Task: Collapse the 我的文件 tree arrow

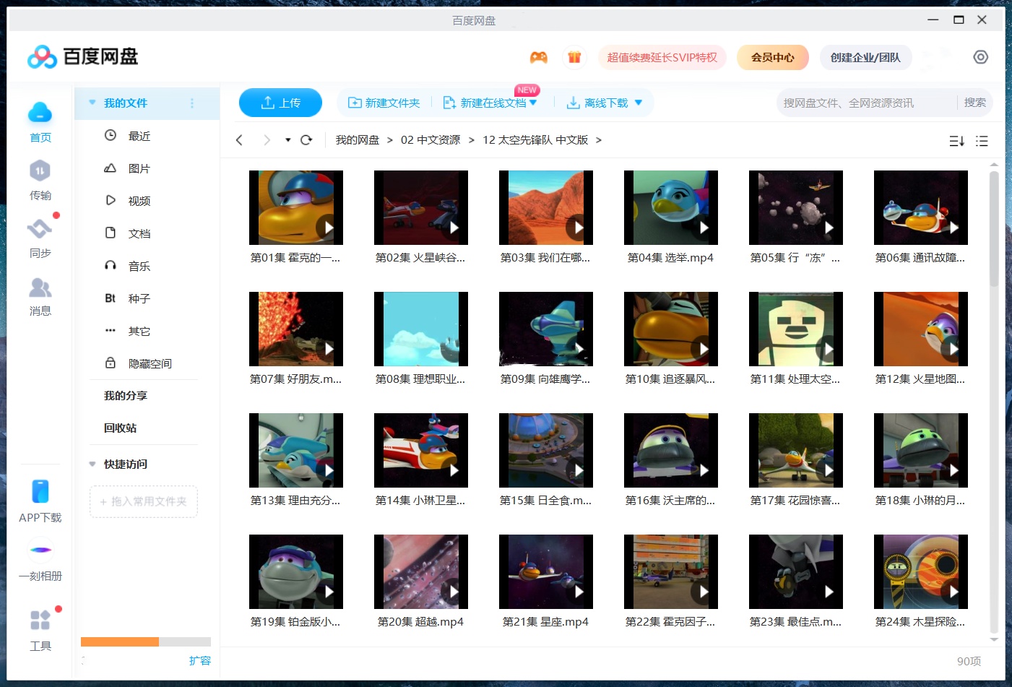Action: (x=92, y=103)
